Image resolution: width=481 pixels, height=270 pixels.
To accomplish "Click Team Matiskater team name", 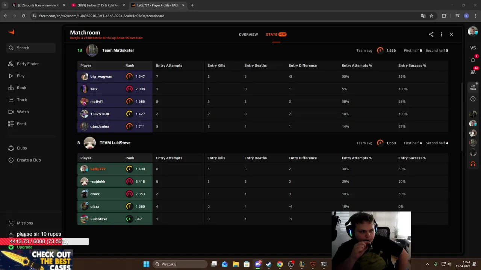I will coord(118,50).
